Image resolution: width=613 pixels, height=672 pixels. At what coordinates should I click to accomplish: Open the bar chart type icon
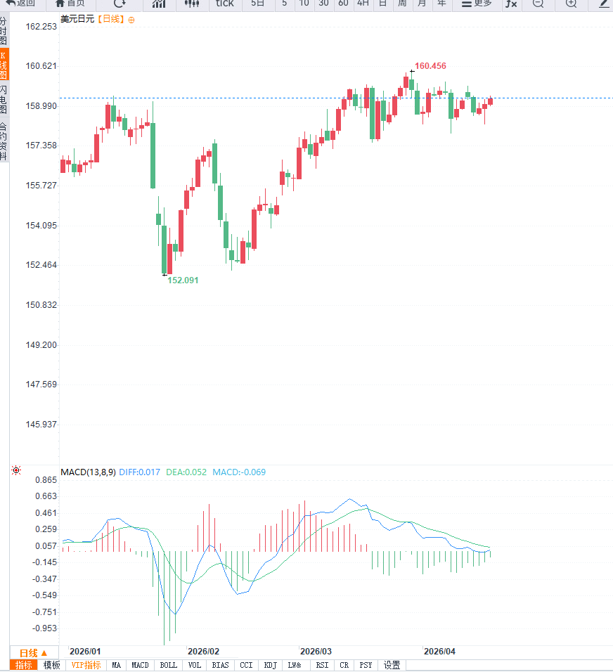point(159,4)
